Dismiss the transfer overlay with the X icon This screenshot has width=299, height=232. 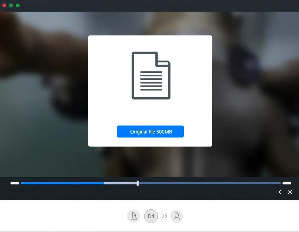(x=290, y=192)
